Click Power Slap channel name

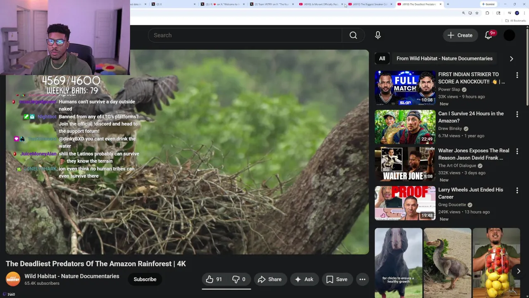click(x=449, y=89)
